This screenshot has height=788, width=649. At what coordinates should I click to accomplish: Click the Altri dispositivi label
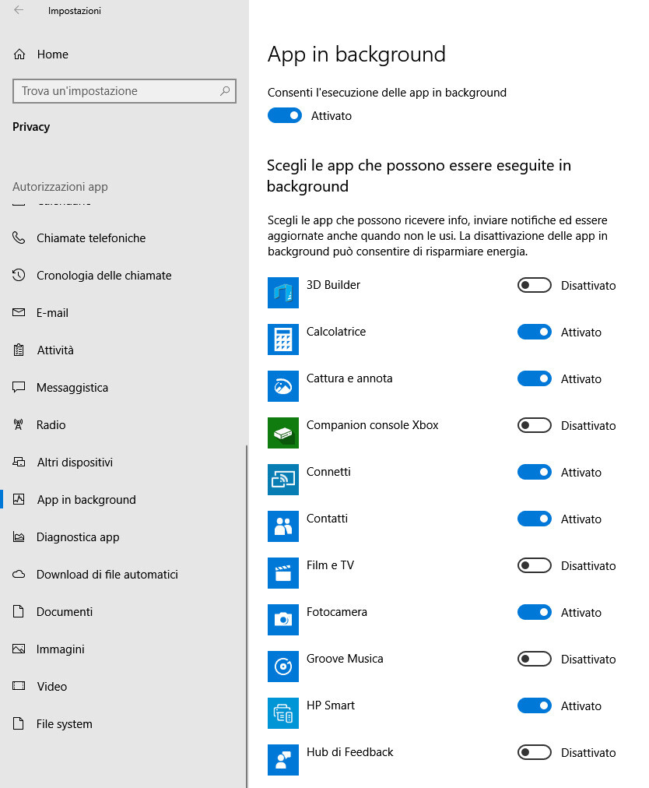(75, 462)
